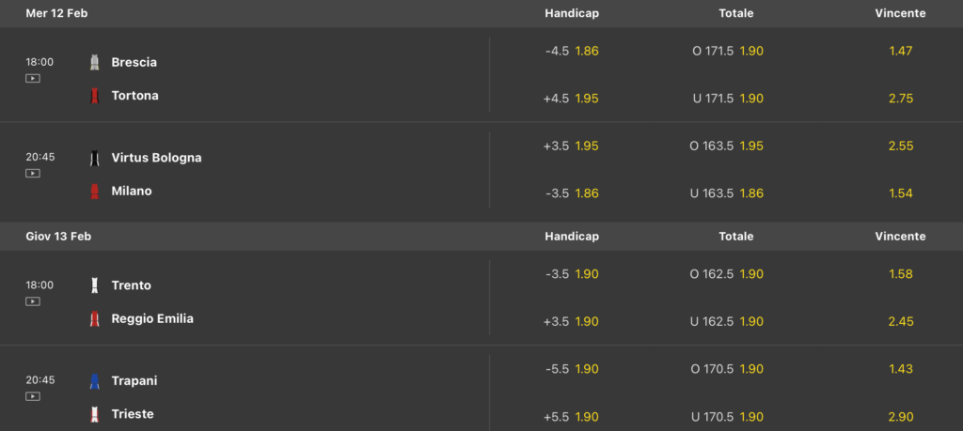Select Tortona winner odds 2.75
Screen dimensions: 963x431
point(900,99)
